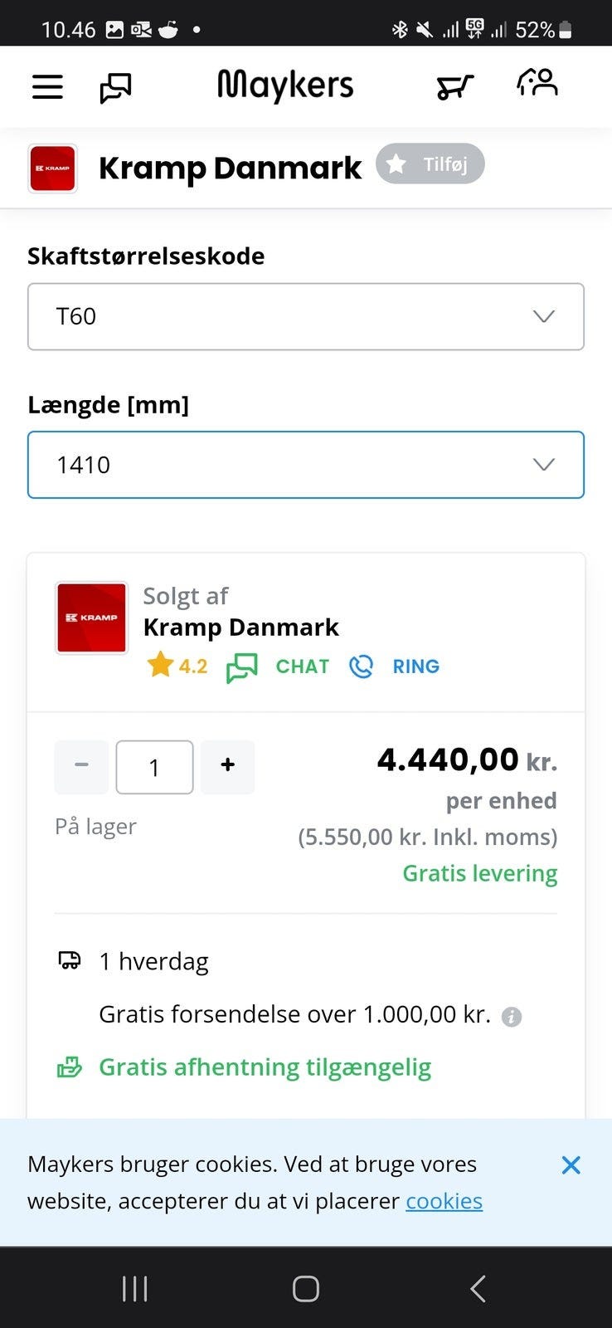
Task: Decrease quantity with minus button
Action: (x=81, y=766)
